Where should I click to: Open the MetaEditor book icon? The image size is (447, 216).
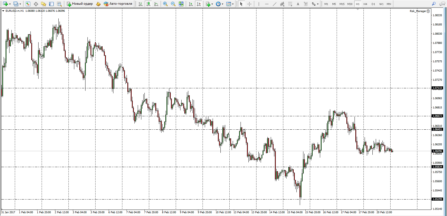98,4
